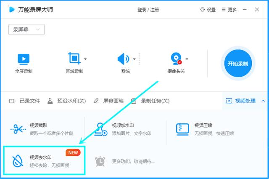The image size is (269, 179).
Task: Click the 万能录屏大师 app logo icon
Action: pos(11,9)
